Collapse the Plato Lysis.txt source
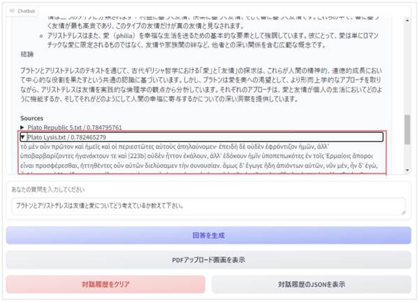419x302 pixels. coord(202,137)
